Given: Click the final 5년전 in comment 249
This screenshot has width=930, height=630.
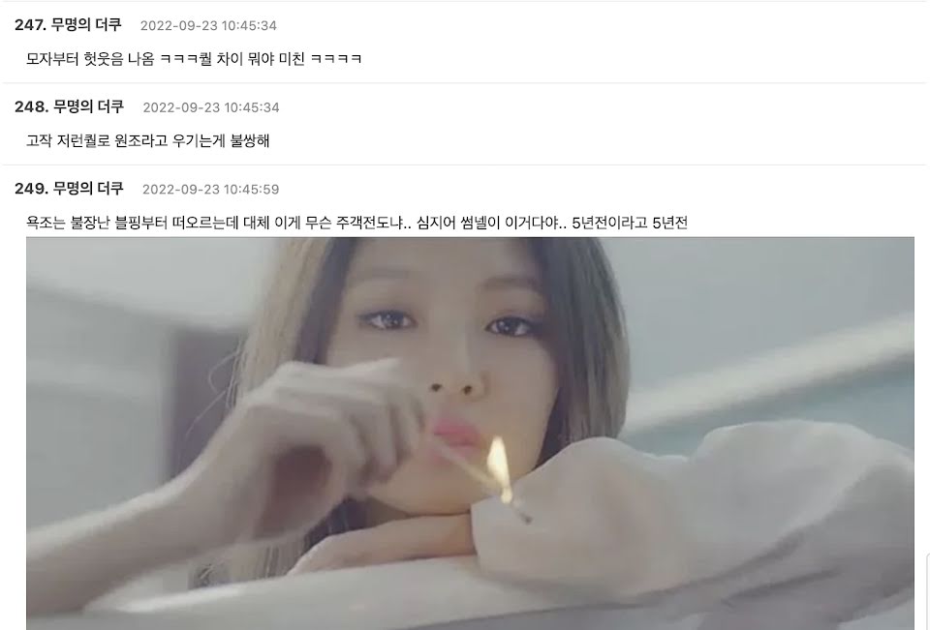Looking at the screenshot, I should 670,223.
